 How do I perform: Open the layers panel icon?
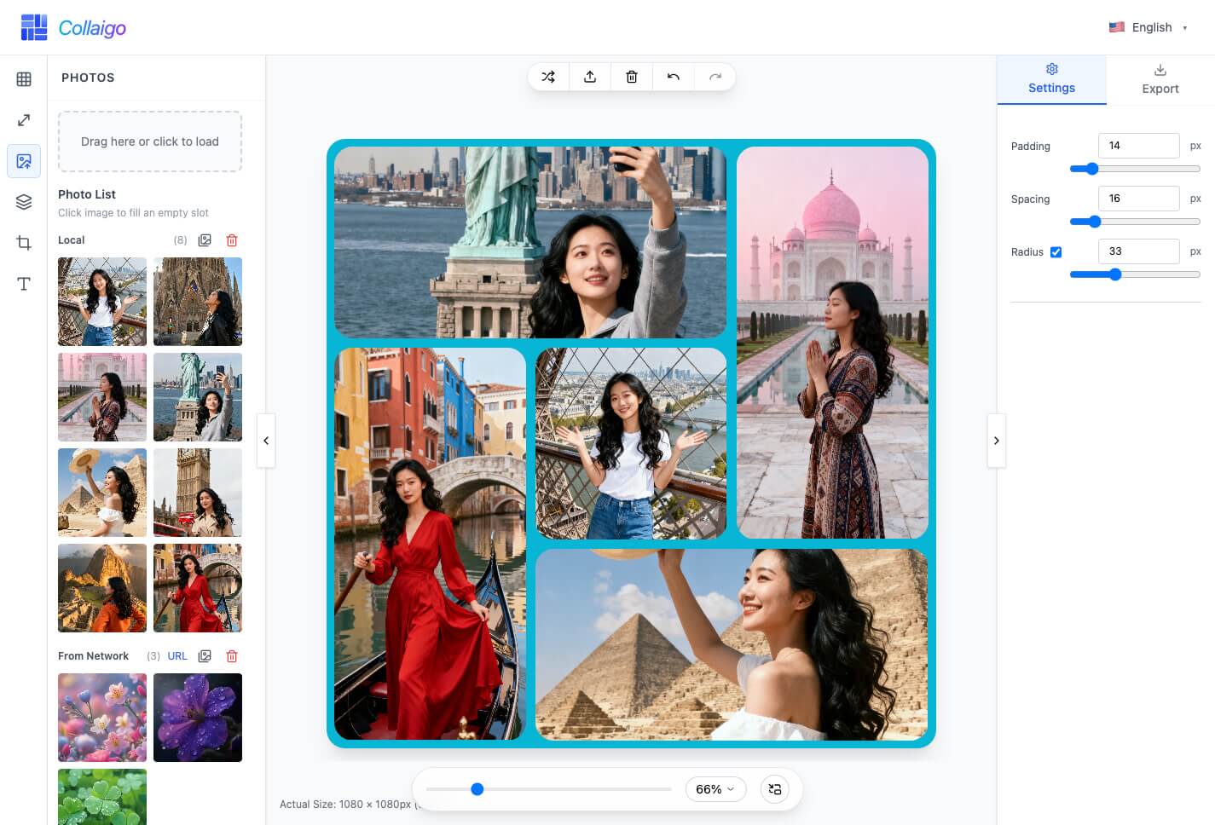click(x=24, y=202)
